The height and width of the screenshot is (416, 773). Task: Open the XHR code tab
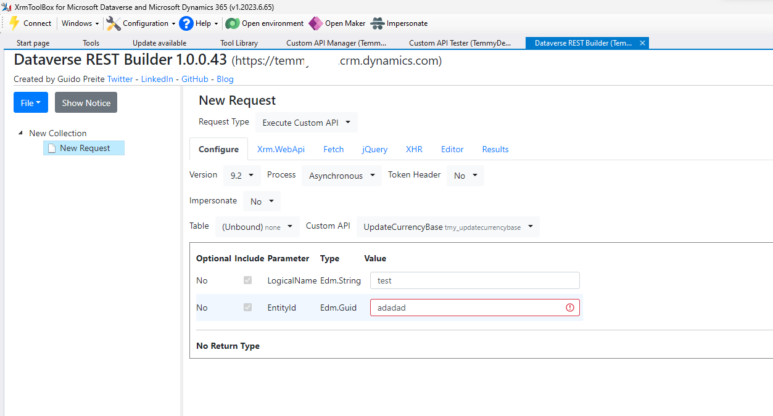click(x=414, y=149)
